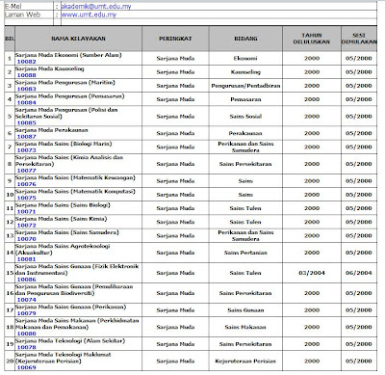Click "Sarjana Muda Sains (Biologi Marin)"

tap(64, 144)
